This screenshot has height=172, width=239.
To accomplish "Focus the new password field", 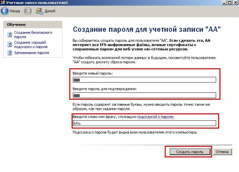I will [144, 80].
